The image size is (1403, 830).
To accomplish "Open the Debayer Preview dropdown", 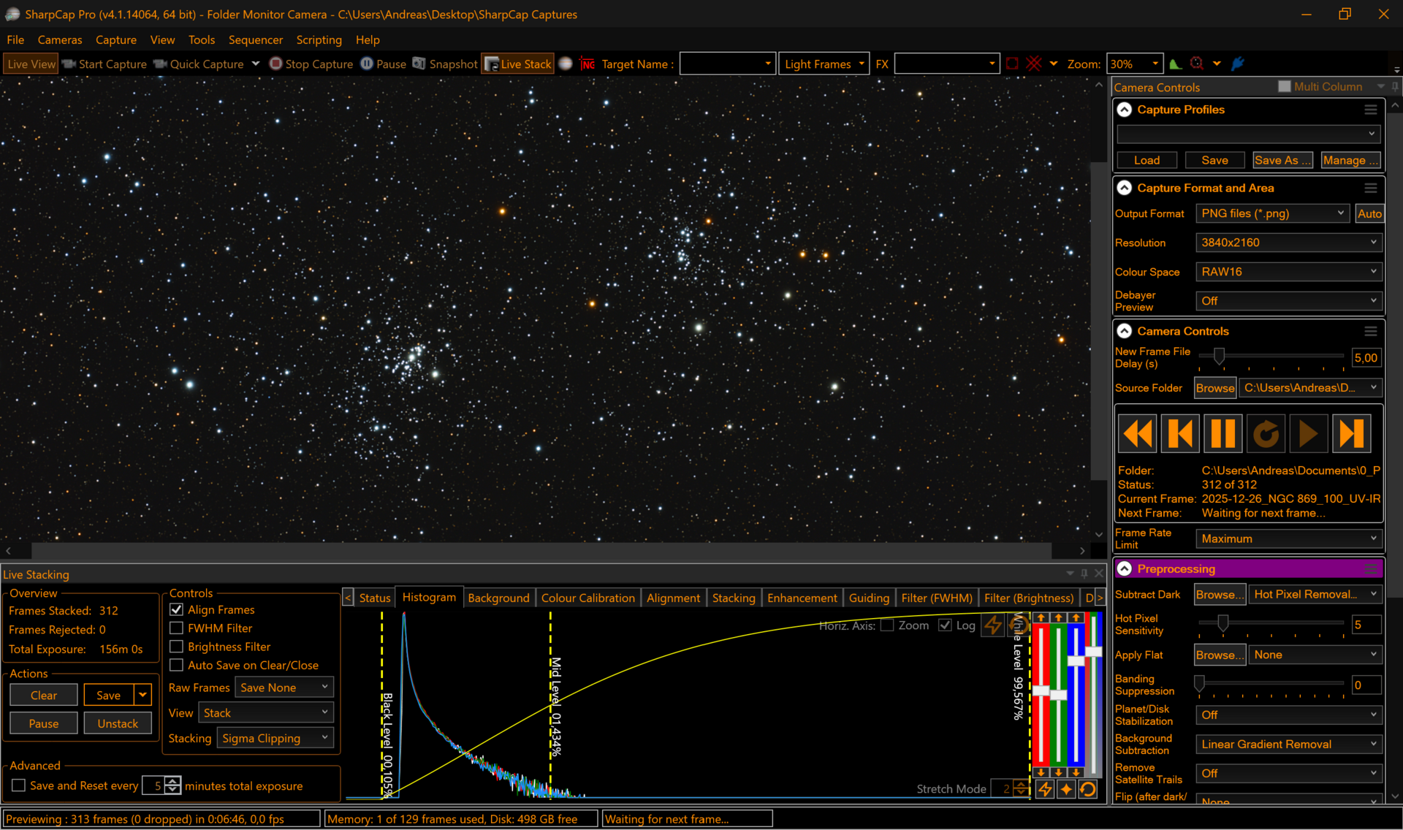I will click(1288, 301).
